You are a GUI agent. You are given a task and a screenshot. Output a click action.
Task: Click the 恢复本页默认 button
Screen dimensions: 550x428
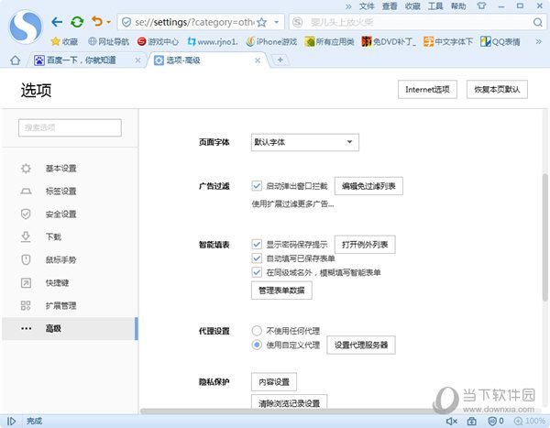pyautogui.click(x=497, y=90)
